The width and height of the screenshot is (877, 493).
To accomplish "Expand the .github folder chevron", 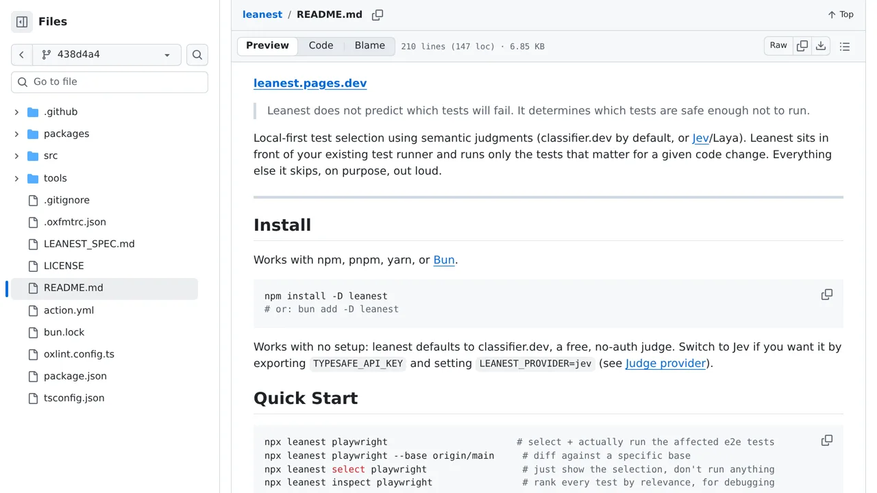I will (16, 112).
